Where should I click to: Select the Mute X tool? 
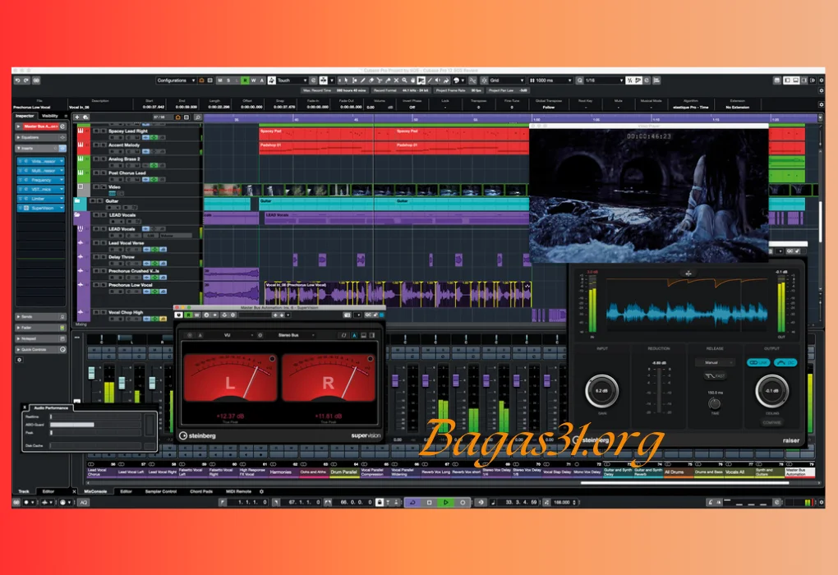click(396, 80)
